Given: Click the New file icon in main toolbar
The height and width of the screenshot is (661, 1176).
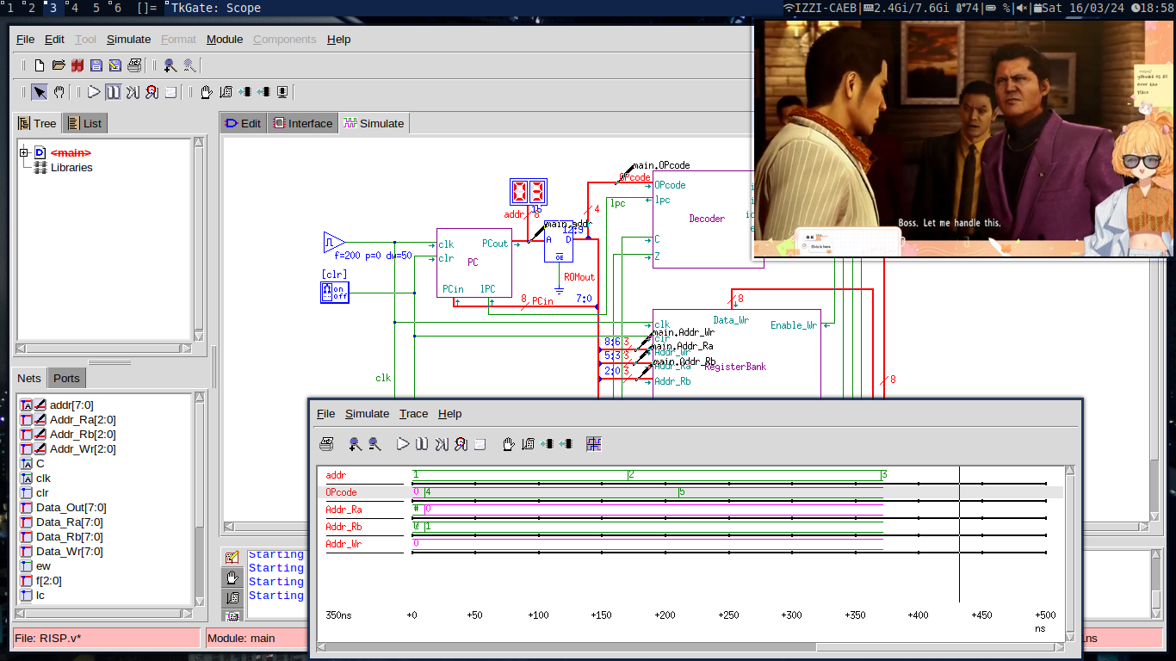Looking at the screenshot, I should pyautogui.click(x=40, y=65).
